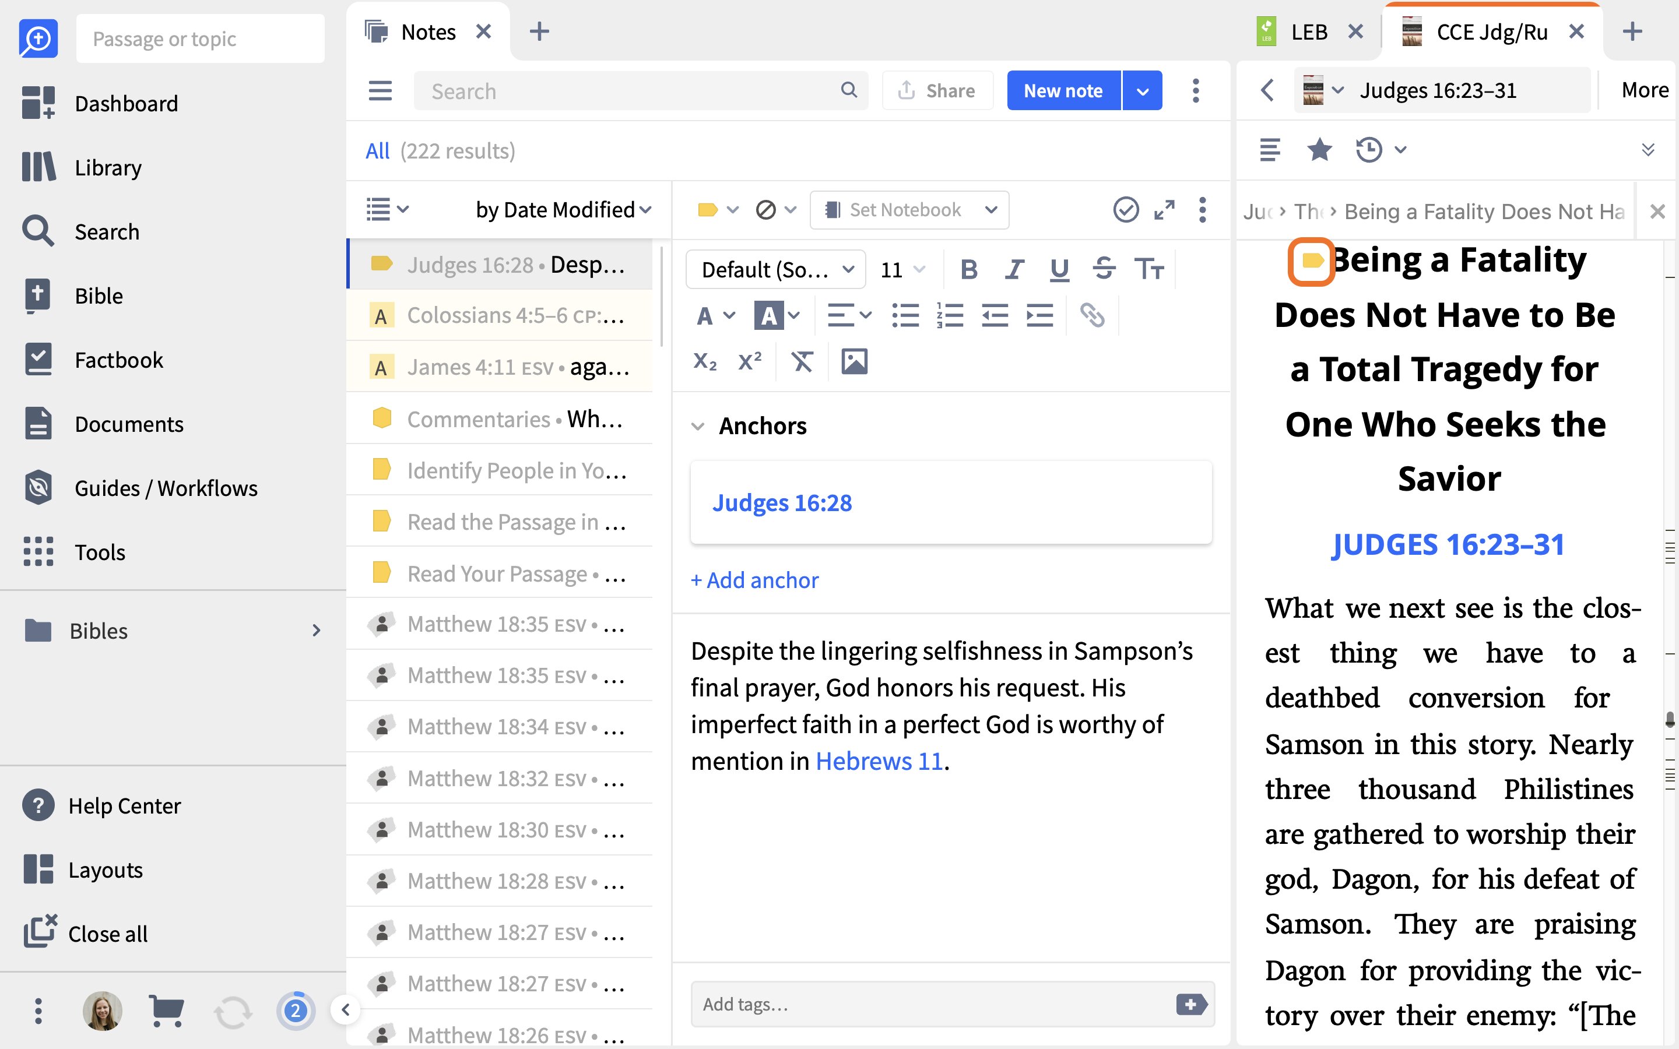The width and height of the screenshot is (1679, 1049).
Task: Open the More menu in commentary
Action: [x=1644, y=90]
